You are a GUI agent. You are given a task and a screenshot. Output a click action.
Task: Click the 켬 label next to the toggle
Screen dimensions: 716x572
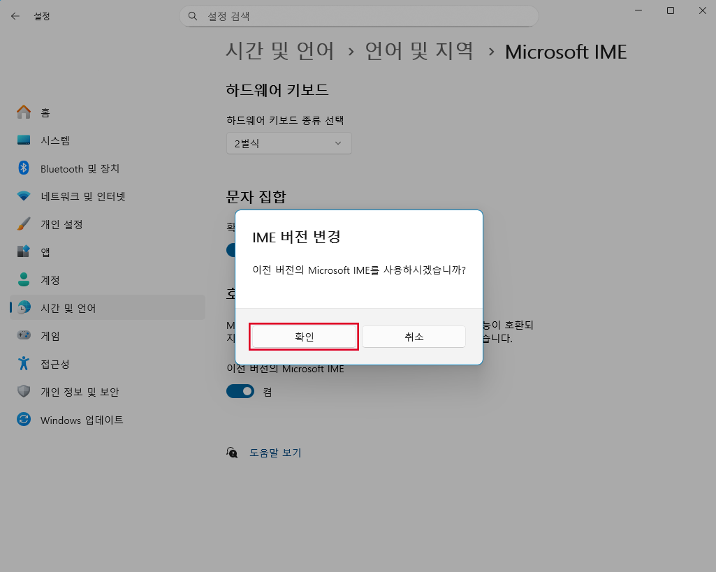click(268, 392)
